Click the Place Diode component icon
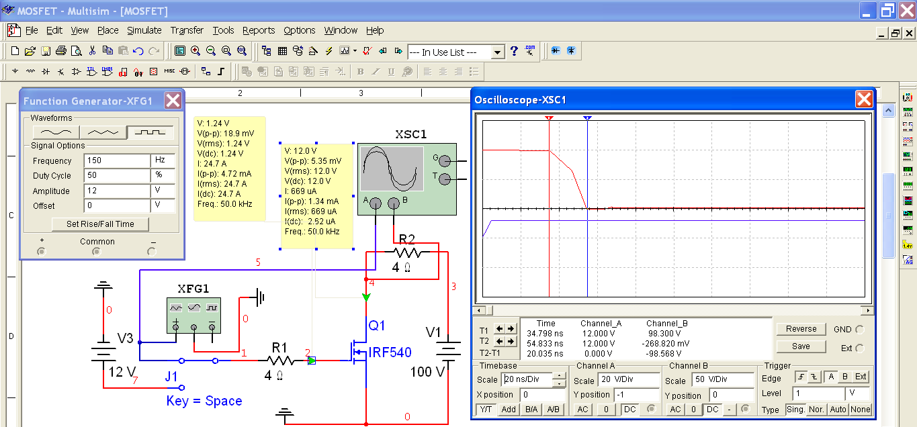The image size is (917, 427). coord(46,71)
